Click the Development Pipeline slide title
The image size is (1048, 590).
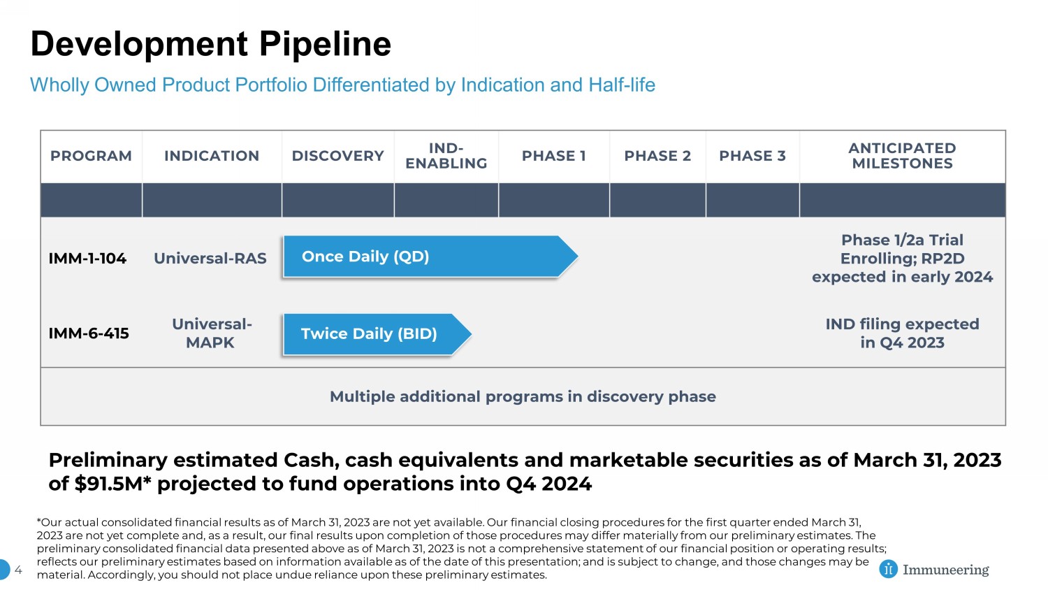point(210,44)
